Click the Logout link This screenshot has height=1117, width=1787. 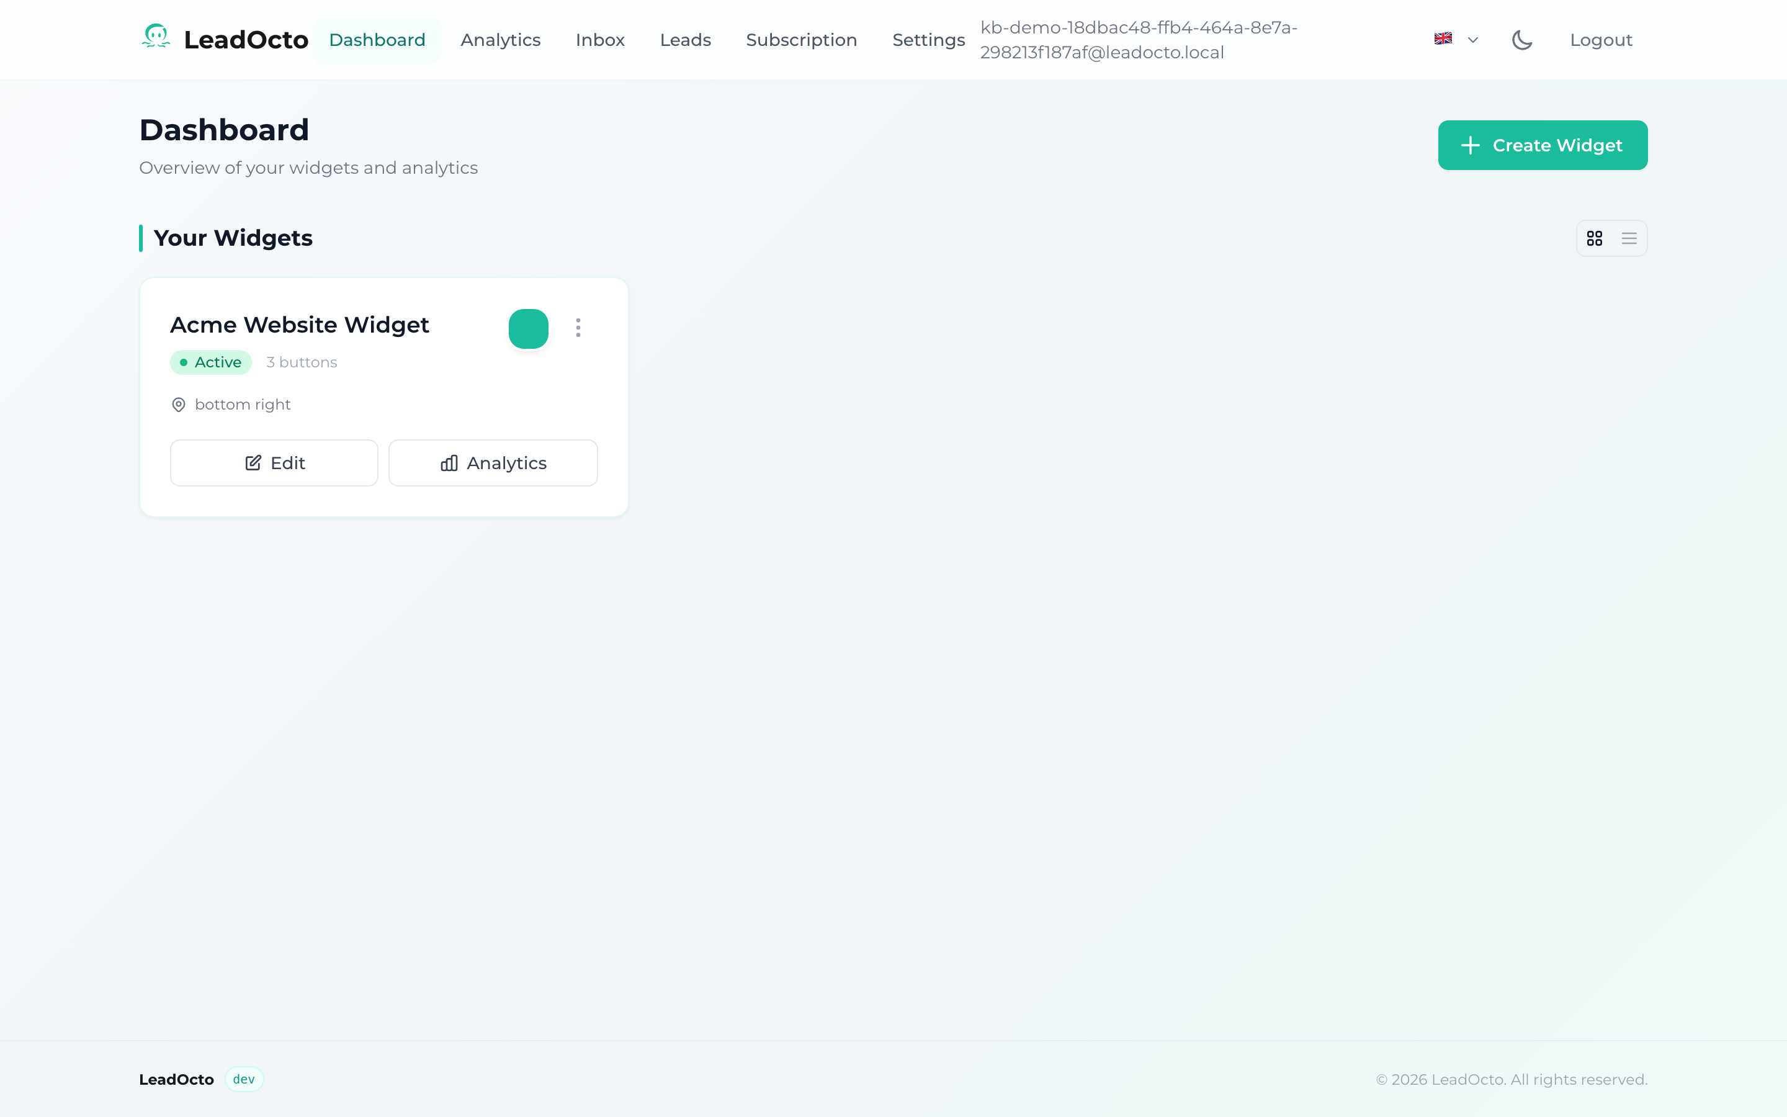click(x=1601, y=39)
